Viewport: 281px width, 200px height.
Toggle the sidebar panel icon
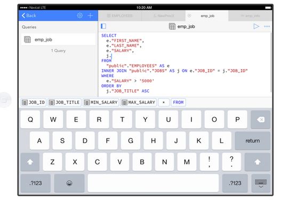pyautogui.click(x=103, y=26)
